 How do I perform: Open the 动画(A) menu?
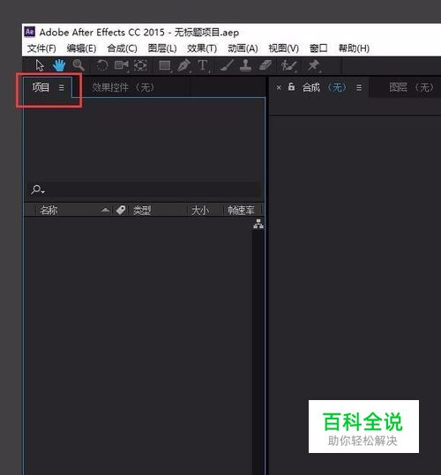[243, 48]
